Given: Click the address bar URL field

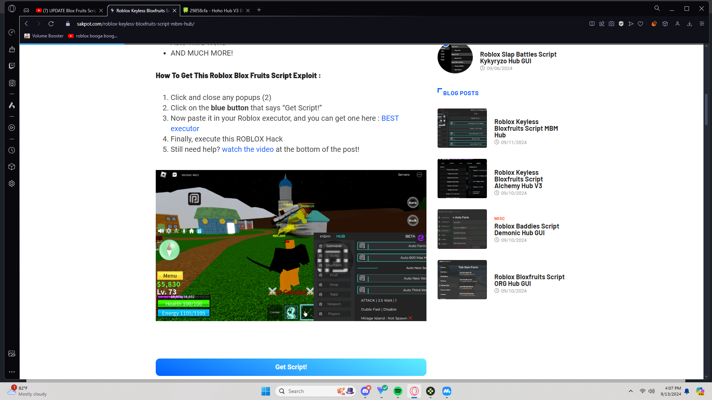Looking at the screenshot, I should coord(326,24).
